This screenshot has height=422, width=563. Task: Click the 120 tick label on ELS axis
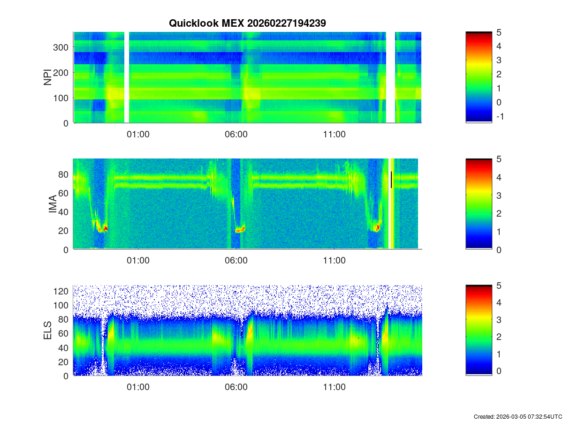(x=61, y=291)
